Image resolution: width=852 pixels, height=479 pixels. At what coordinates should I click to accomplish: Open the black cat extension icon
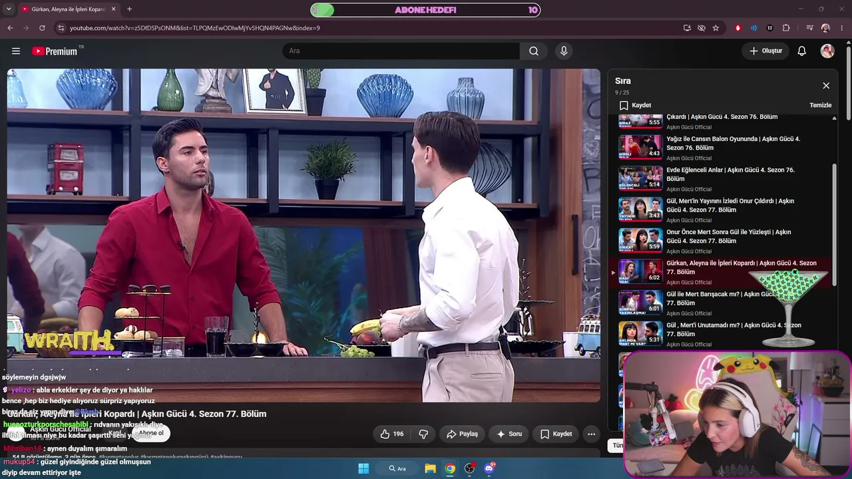770,28
